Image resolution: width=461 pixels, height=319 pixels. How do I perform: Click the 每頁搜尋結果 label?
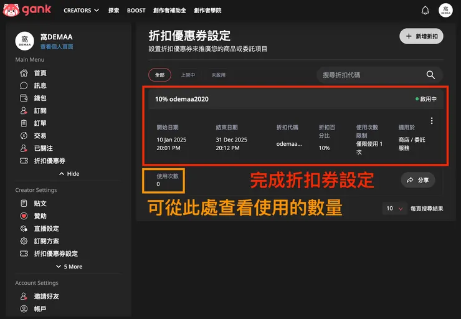[x=427, y=209]
